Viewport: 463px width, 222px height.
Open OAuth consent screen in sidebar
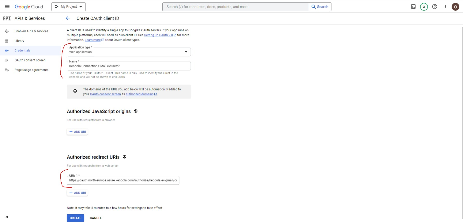pos(30,60)
